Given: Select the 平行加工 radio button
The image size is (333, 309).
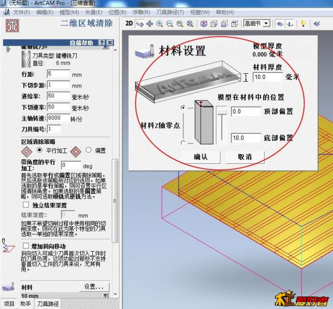Looking at the screenshot, I should point(39,150).
